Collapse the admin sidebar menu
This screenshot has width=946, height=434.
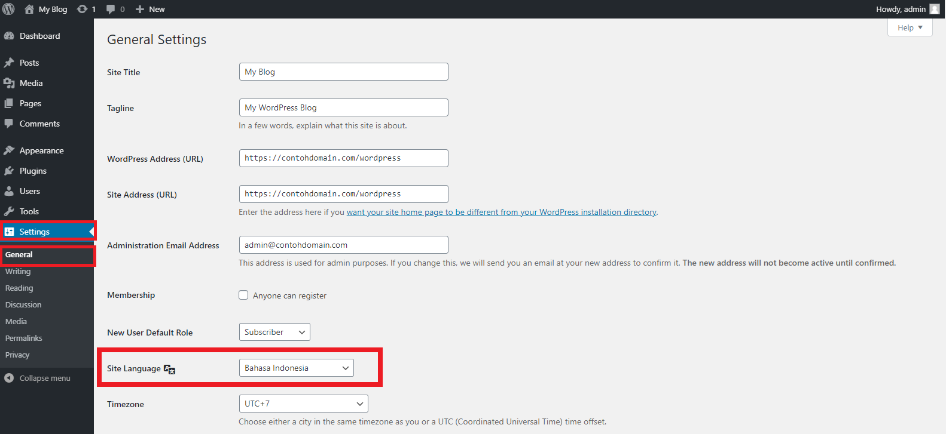click(44, 378)
